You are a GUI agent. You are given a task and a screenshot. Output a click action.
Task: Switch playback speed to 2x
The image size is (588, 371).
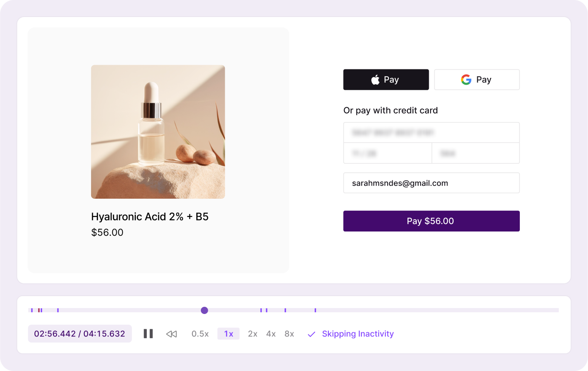[x=252, y=334]
